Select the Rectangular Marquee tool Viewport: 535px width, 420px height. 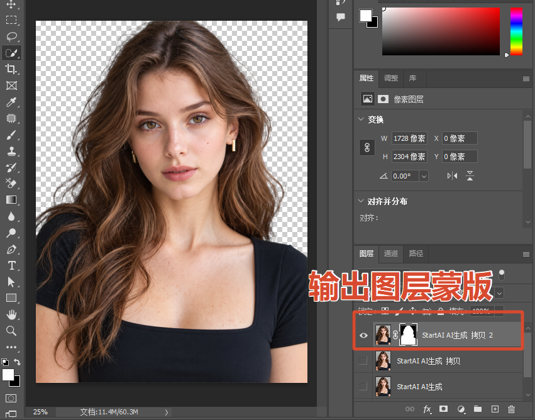click(x=11, y=19)
